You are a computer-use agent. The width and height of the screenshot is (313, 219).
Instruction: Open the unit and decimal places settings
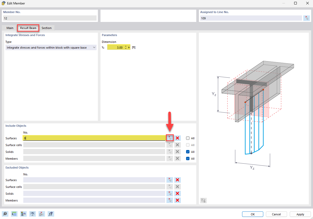(x=14, y=214)
